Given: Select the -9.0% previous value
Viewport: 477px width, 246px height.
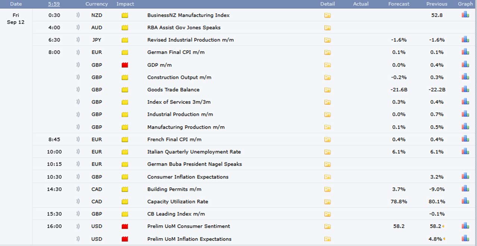Looking at the screenshot, I should [437, 189].
